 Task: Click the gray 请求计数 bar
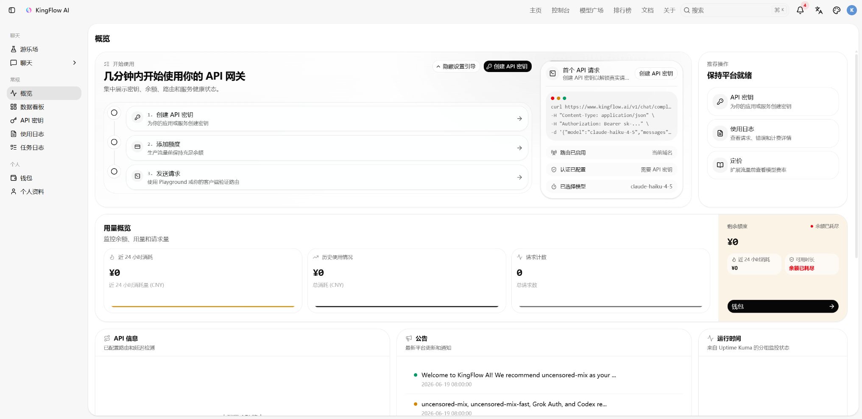click(x=611, y=306)
